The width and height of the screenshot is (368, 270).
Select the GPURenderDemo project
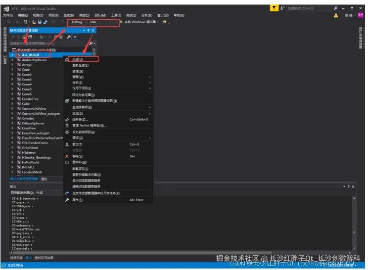pos(35,143)
